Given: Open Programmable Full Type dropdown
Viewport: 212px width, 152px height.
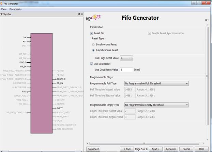Looking at the screenshot, I should pos(156,83).
